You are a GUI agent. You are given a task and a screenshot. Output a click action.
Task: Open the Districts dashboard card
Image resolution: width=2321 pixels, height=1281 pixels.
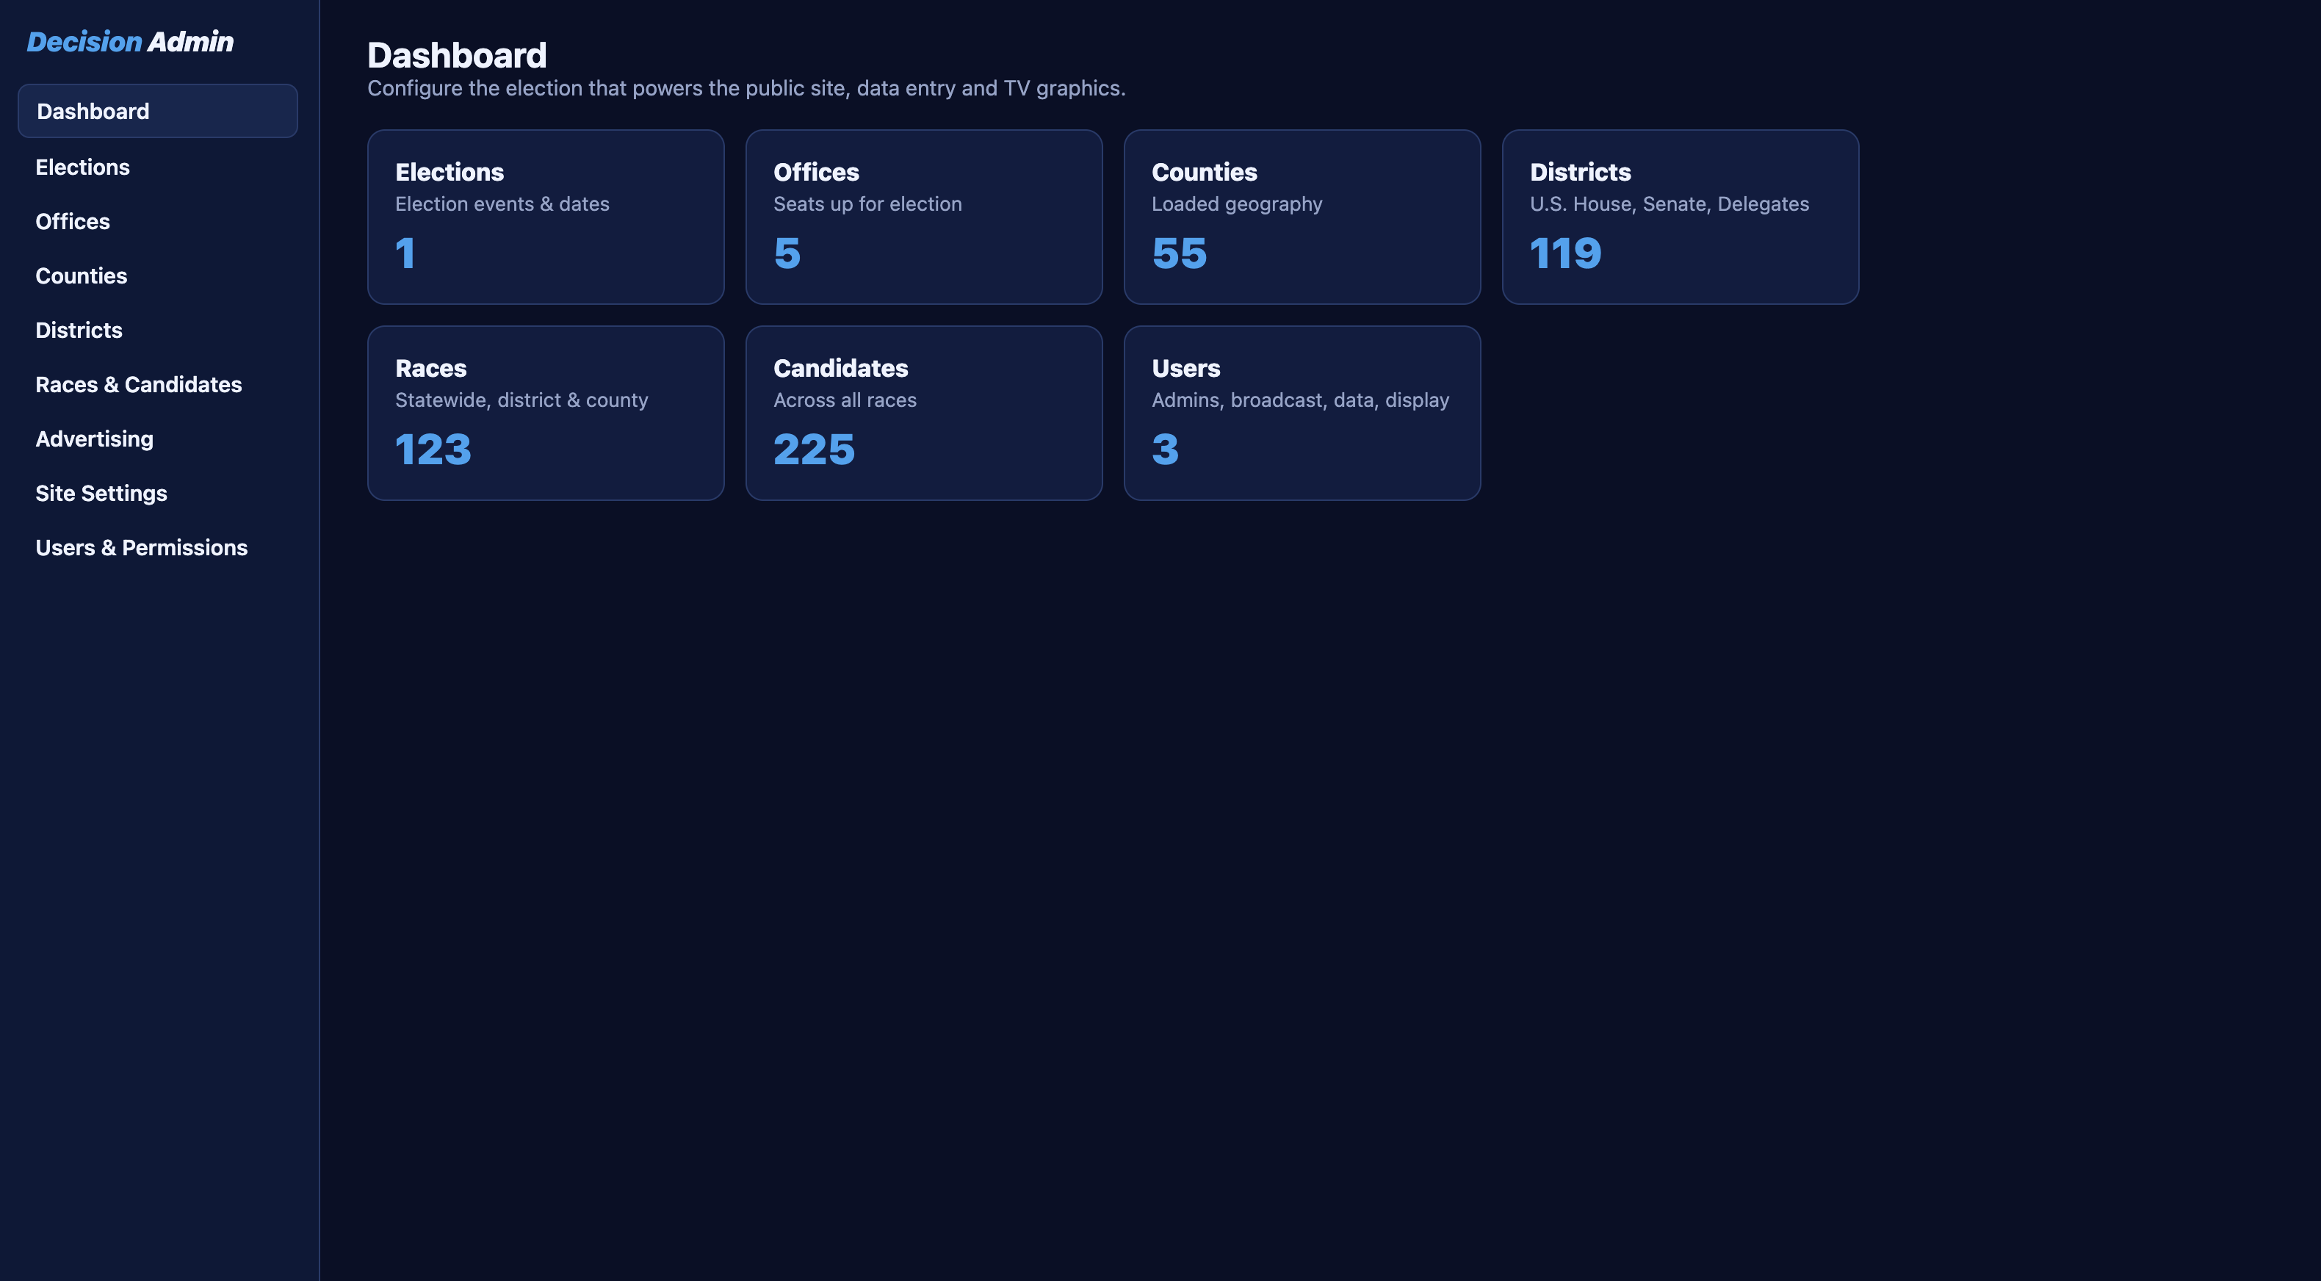coord(1681,217)
